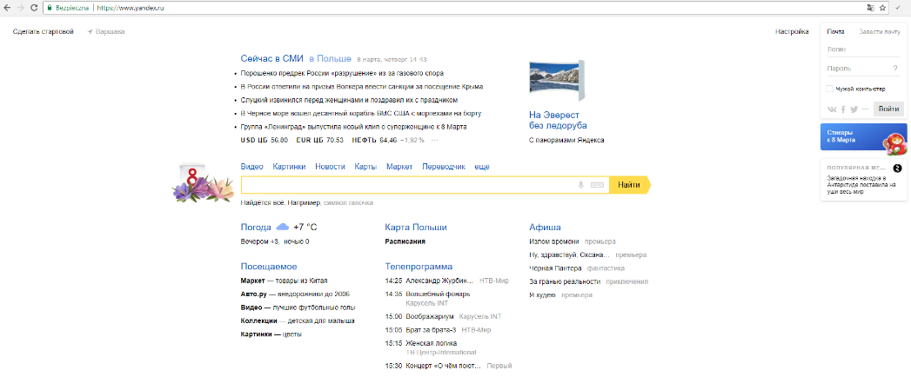Click in the Логин input field

coord(863,50)
